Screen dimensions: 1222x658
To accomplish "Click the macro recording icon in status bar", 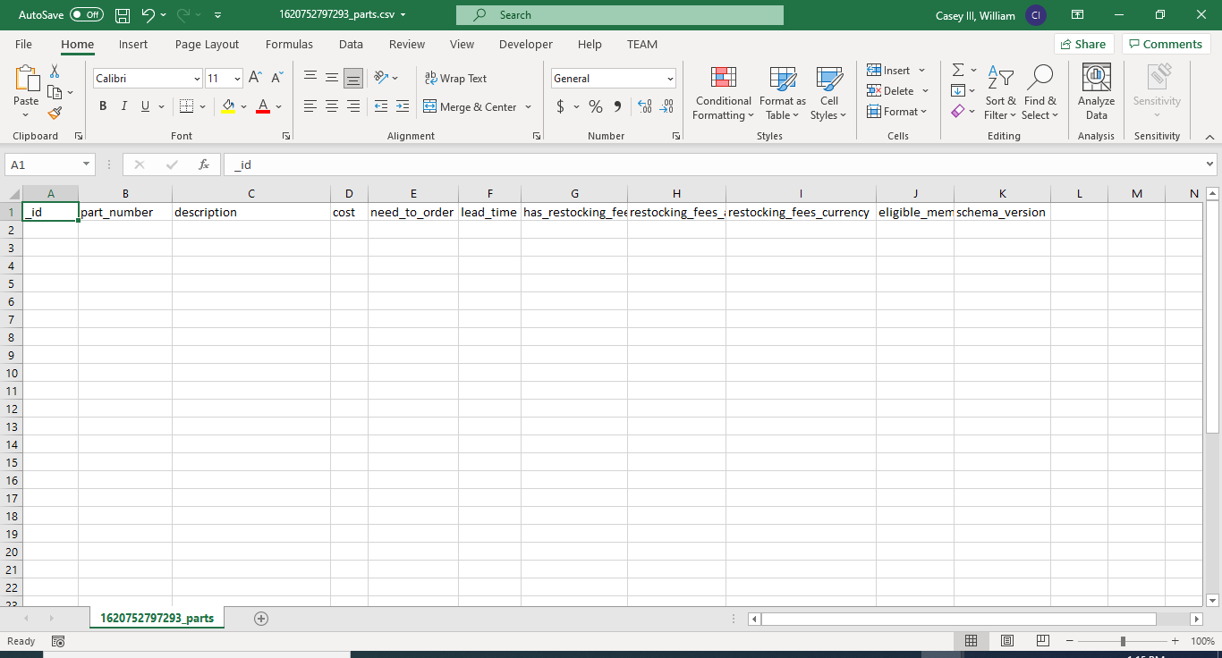I will click(x=58, y=641).
